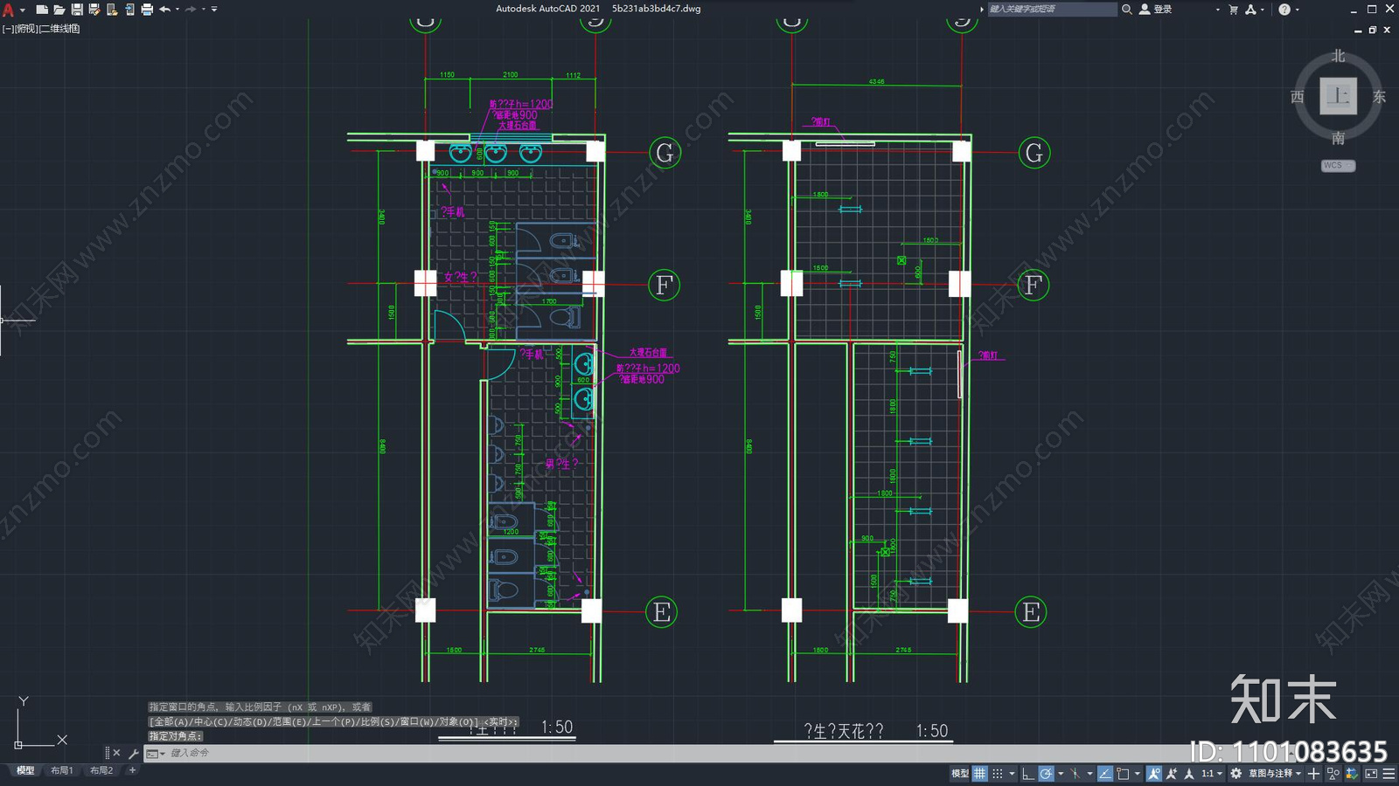Open the AutoCAD application menu (red A)
This screenshot has width=1399, height=786.
point(8,10)
